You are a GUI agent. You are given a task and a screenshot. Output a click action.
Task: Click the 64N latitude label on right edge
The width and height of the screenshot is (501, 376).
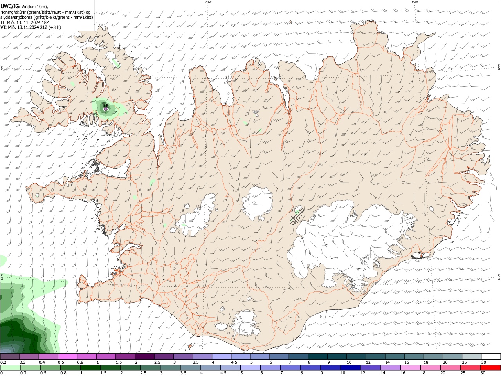point(499,277)
